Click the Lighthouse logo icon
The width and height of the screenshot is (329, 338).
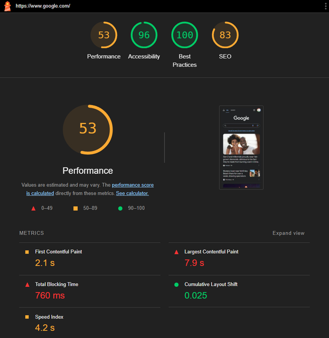[x=7, y=6]
